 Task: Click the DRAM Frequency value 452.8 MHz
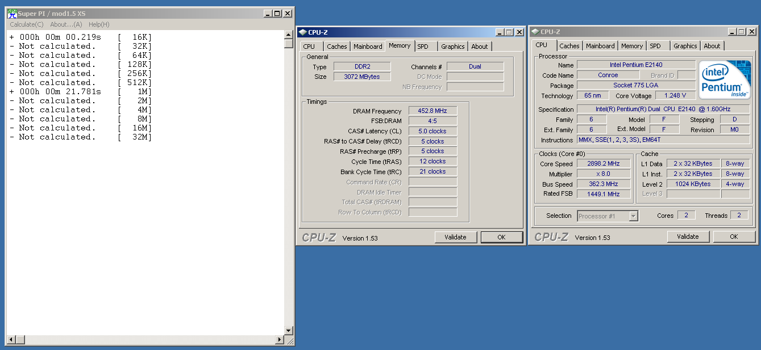pyautogui.click(x=433, y=111)
